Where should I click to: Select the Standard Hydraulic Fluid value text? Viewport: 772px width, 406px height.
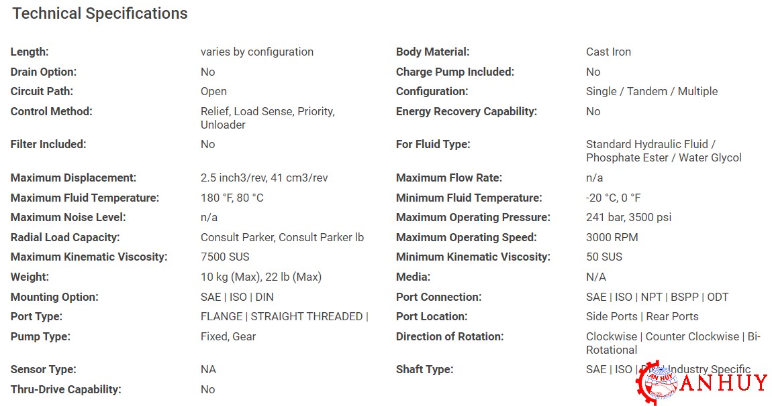pos(664,151)
